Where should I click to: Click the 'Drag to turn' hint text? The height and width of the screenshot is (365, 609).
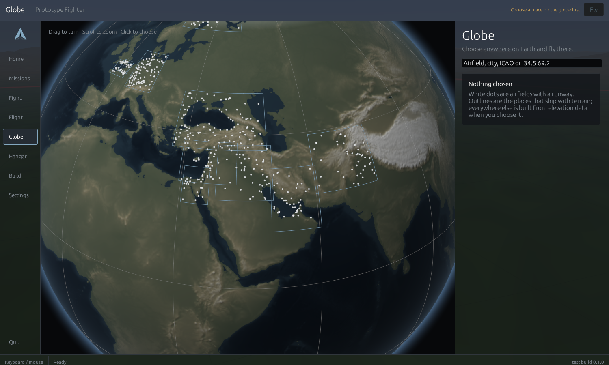coord(64,32)
